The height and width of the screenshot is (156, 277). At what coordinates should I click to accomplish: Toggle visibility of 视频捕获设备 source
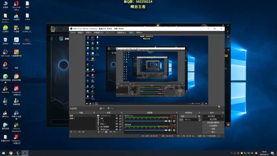[117, 116]
